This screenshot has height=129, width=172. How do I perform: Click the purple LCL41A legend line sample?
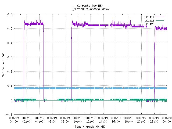click(x=160, y=17)
